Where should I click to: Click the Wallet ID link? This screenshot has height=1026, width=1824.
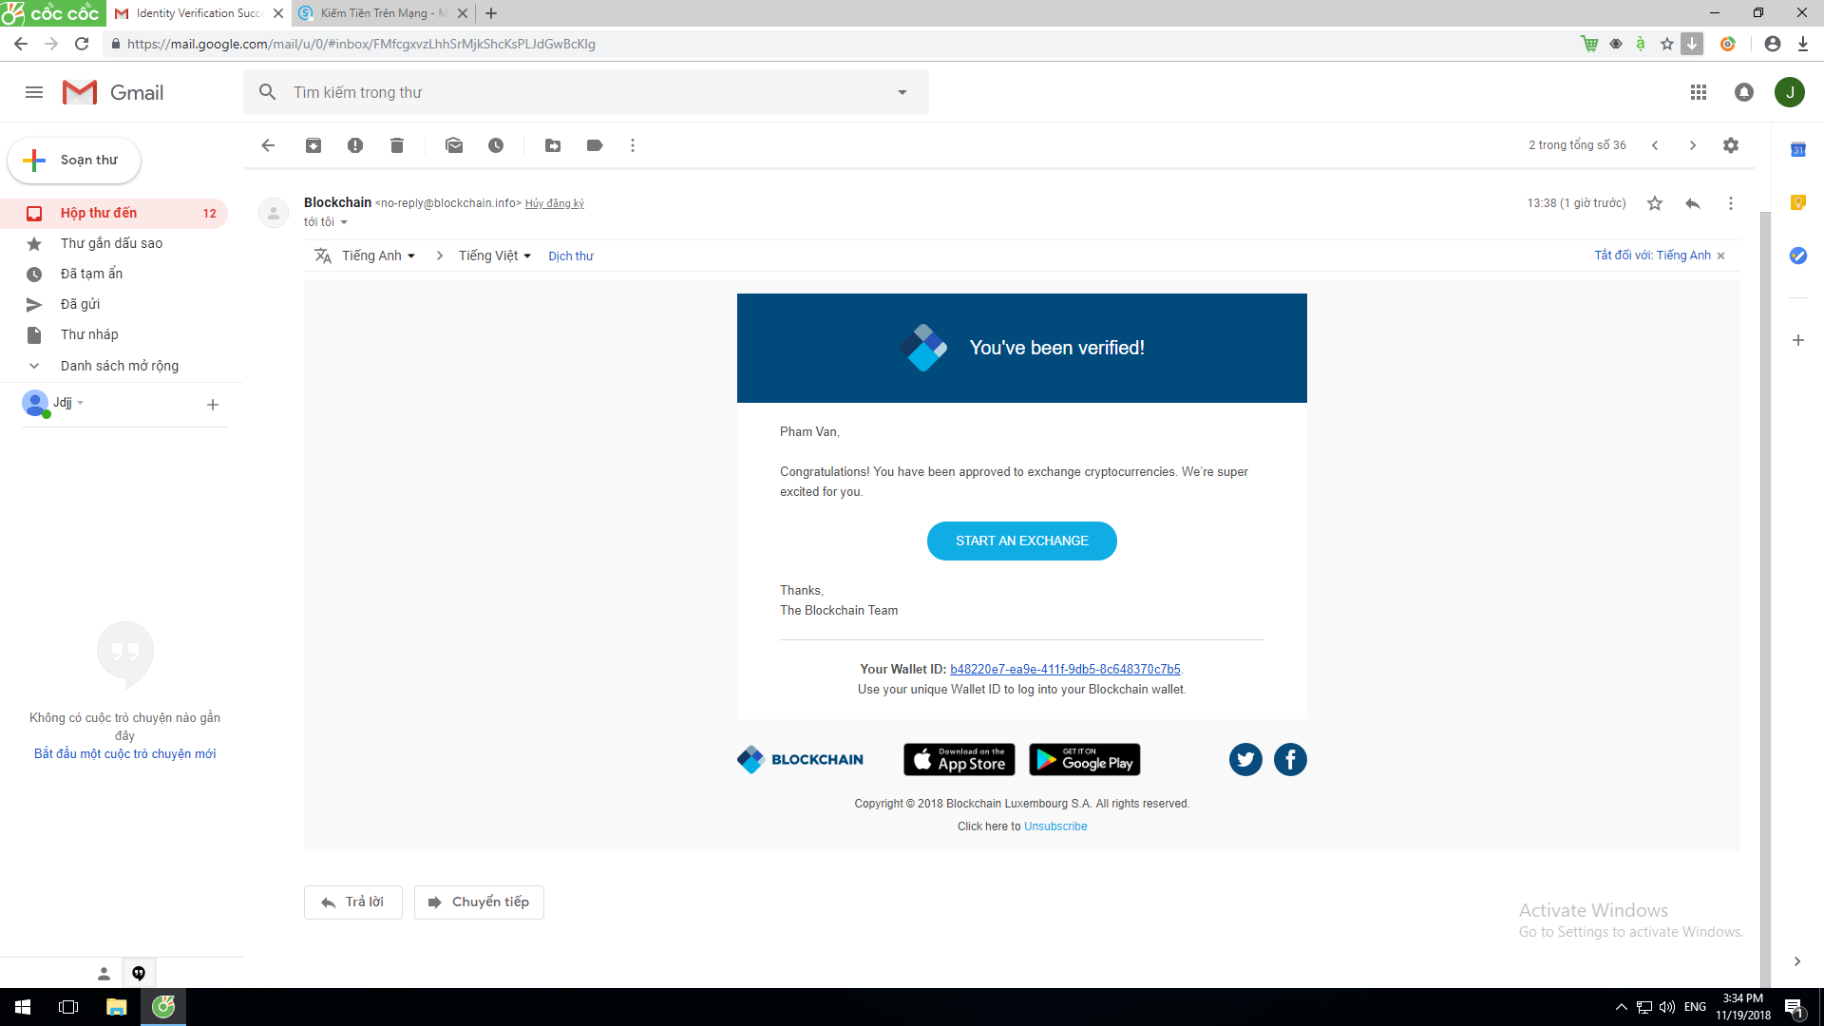tap(1065, 669)
